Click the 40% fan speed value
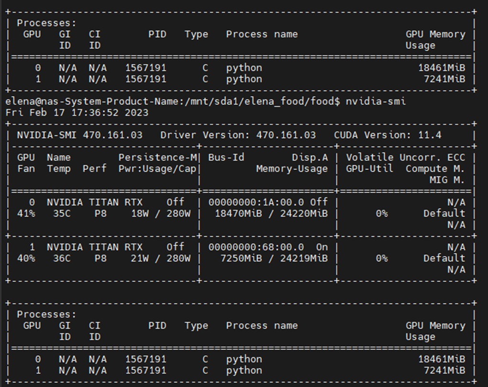Image resolution: width=488 pixels, height=387 pixels. click(26, 258)
